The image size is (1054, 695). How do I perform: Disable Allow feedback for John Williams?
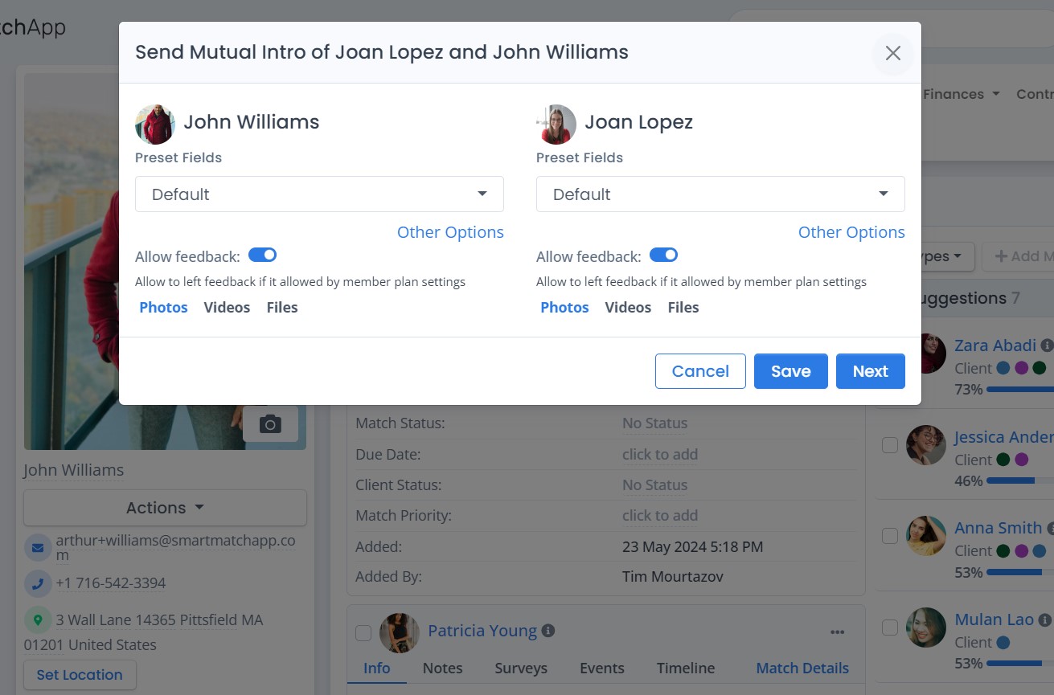(262, 256)
